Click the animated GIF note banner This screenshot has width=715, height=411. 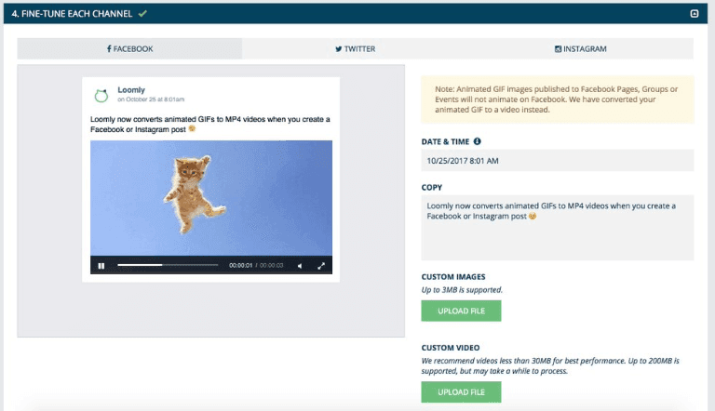(558, 99)
